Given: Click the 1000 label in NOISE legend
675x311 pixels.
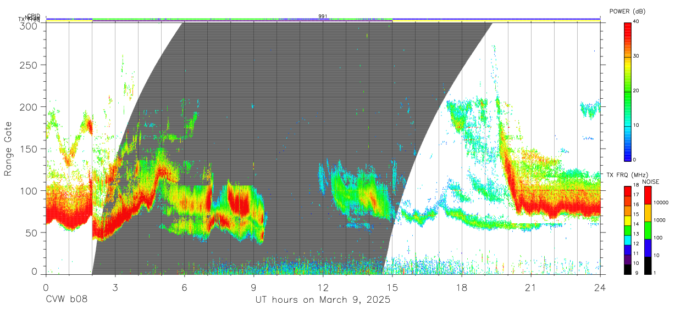Looking at the screenshot, I should pyautogui.click(x=660, y=220).
